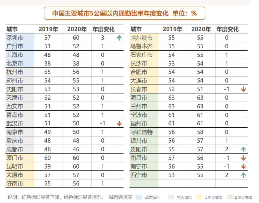
Task: Click the 城市 header in left table
Action: point(12,29)
